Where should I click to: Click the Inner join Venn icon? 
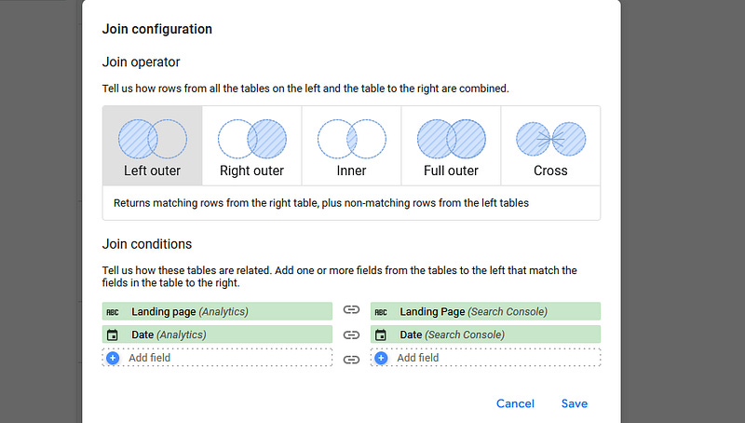351,139
